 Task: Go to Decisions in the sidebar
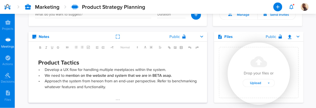click(8, 78)
